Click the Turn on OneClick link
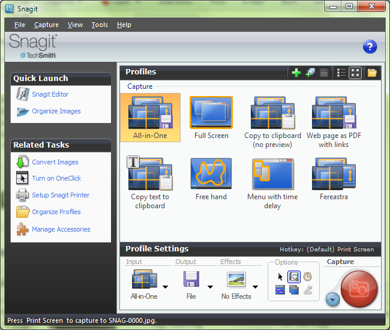Screen dimensions: 390x330 [56, 178]
